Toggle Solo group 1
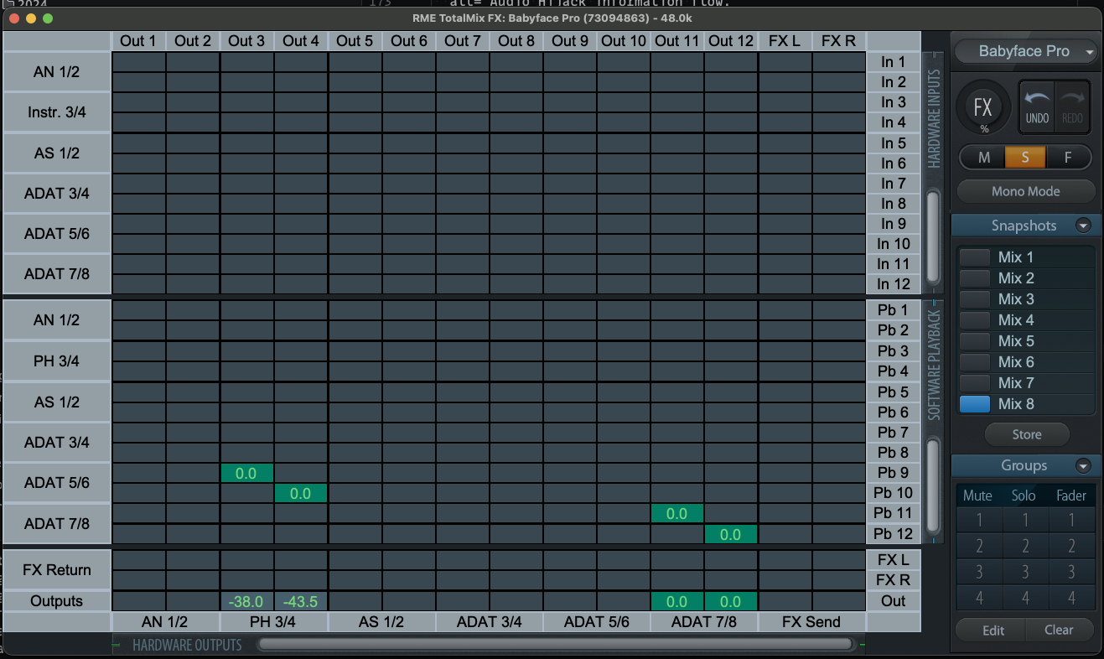1104x659 pixels. [1024, 520]
